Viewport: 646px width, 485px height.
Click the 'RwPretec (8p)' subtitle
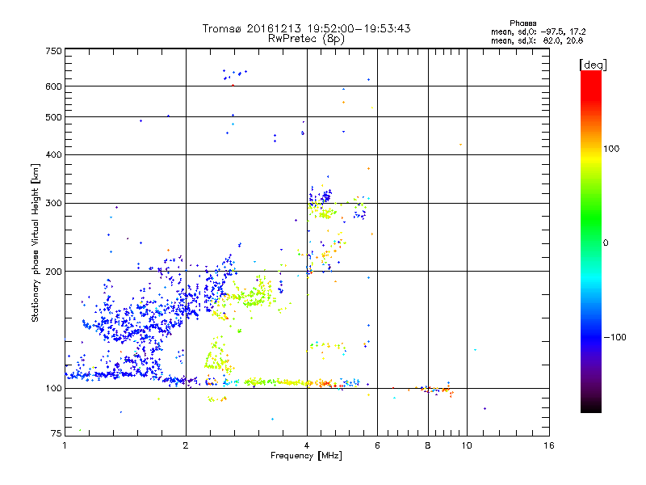tap(306, 39)
